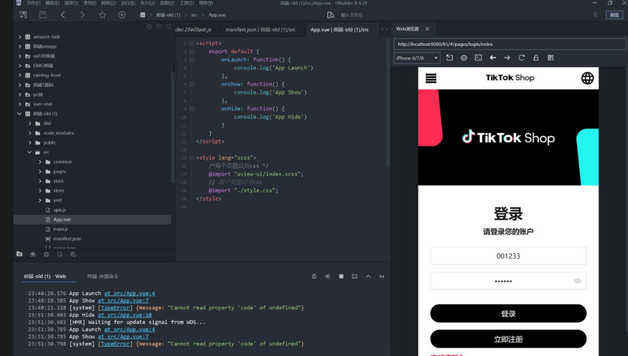The image size is (628, 356).
Task: Click the bookmark star icon in toolbar
Action: (102, 15)
